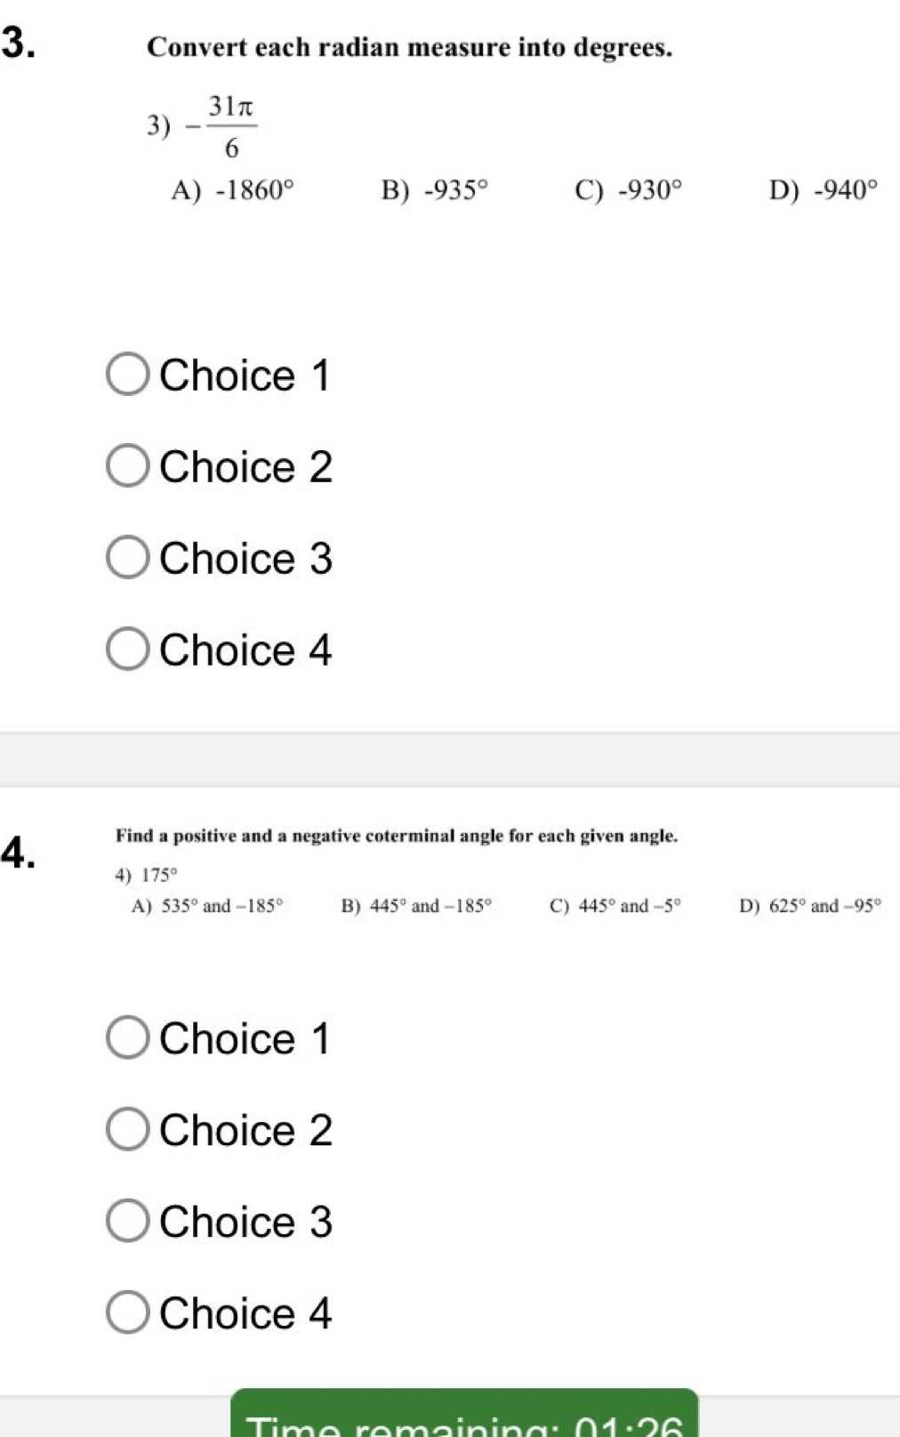Select Choice 1 radio button for question 3
Screen dimensions: 900x1437
(127, 375)
